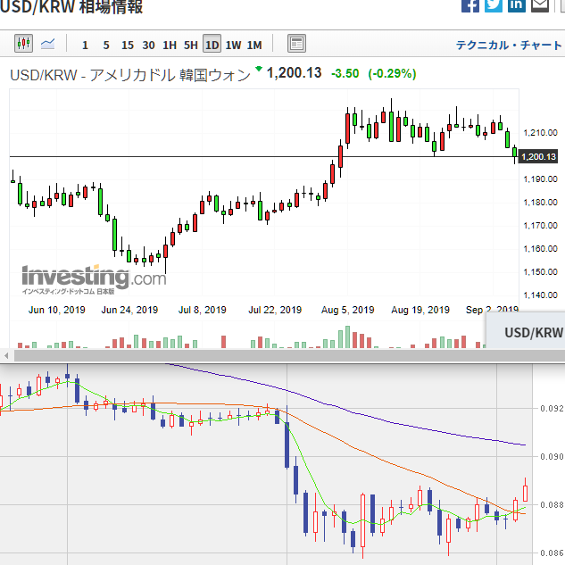Click the Jun 10, 2019 date label

click(x=57, y=310)
